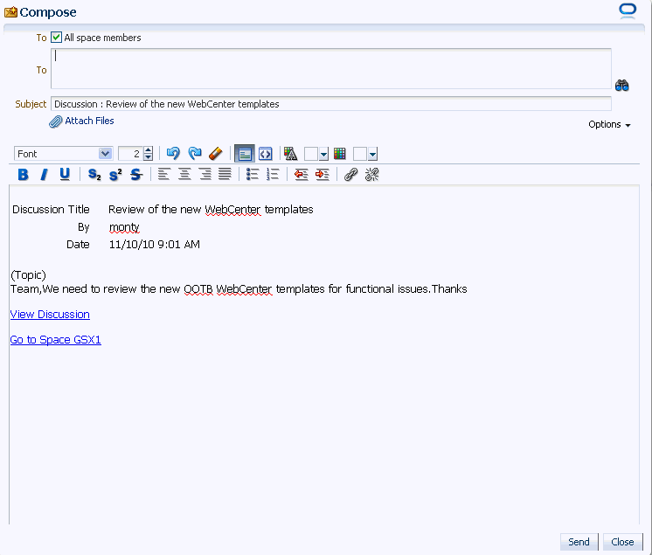Apply strikethrough formatting
Image resolution: width=652 pixels, height=555 pixels.
[136, 175]
